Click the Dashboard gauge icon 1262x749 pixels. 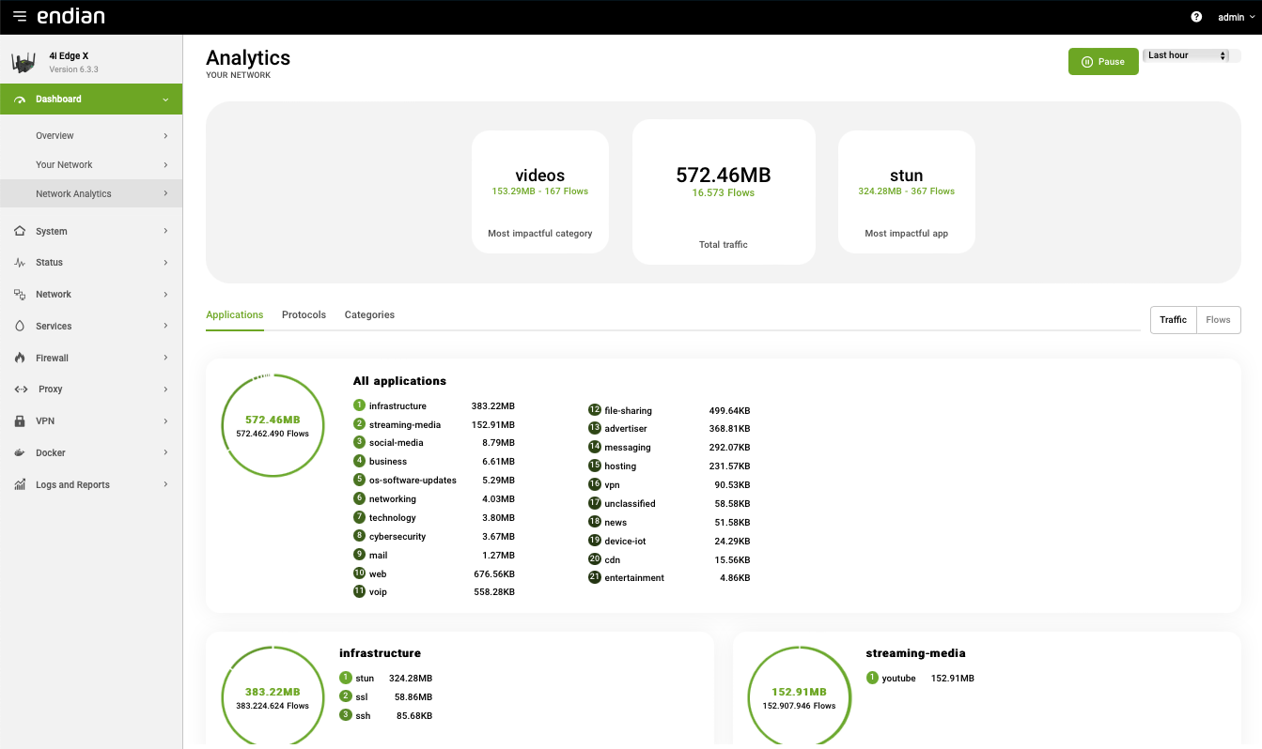(20, 99)
